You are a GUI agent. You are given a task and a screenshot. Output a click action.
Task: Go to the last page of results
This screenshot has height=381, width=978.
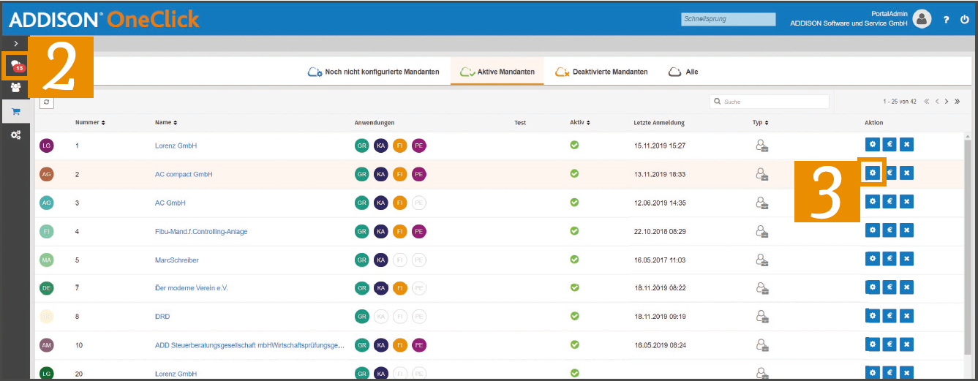coord(957,102)
